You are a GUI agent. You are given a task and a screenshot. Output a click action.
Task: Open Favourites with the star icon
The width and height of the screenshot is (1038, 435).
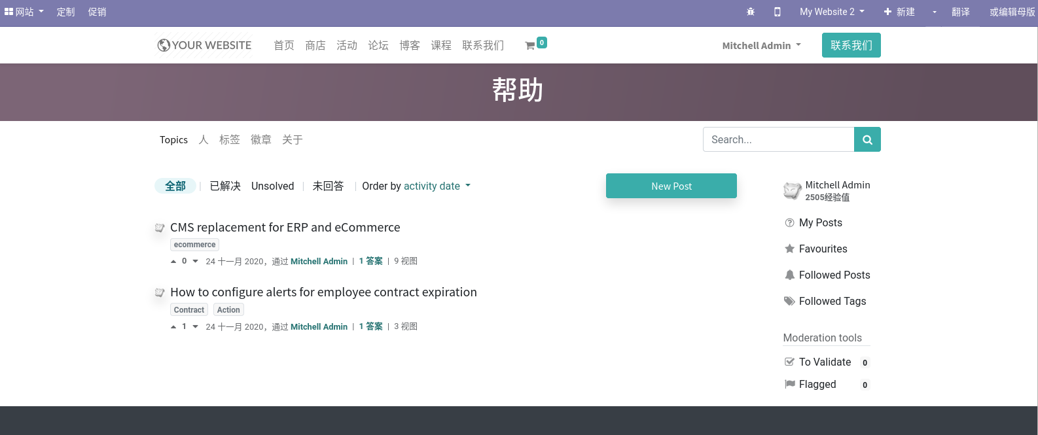823,249
